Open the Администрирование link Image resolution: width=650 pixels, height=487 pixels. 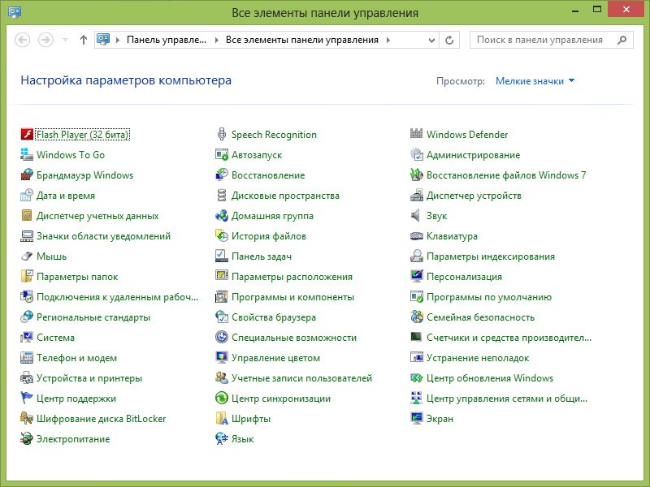[474, 155]
